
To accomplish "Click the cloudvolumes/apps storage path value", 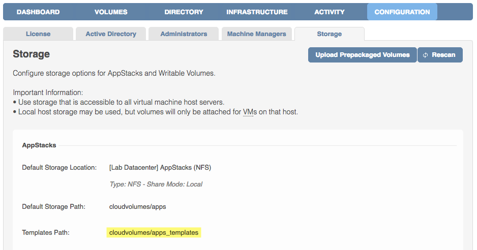I will [x=137, y=206].
